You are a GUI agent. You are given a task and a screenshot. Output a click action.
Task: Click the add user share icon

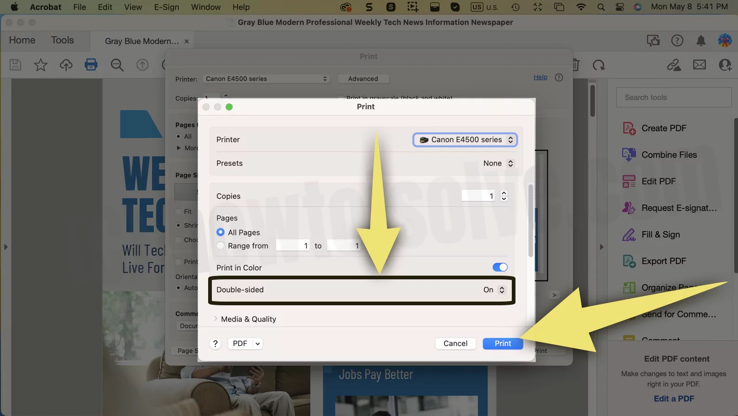click(725, 65)
